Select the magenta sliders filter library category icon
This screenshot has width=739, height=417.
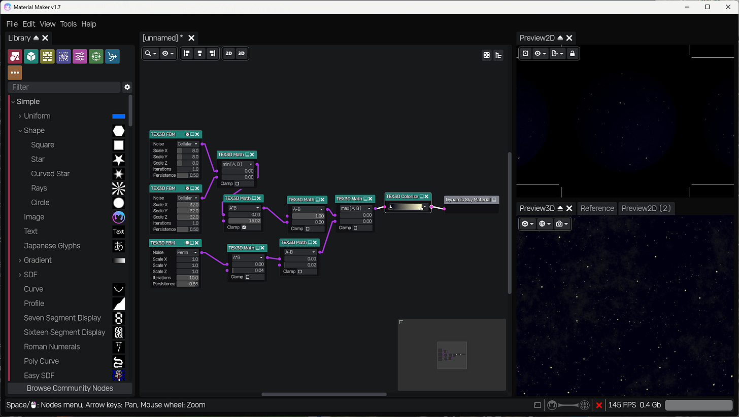tap(80, 56)
